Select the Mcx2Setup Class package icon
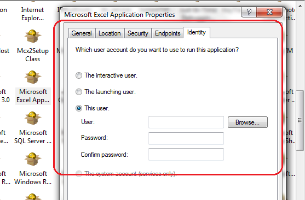 coord(33,36)
